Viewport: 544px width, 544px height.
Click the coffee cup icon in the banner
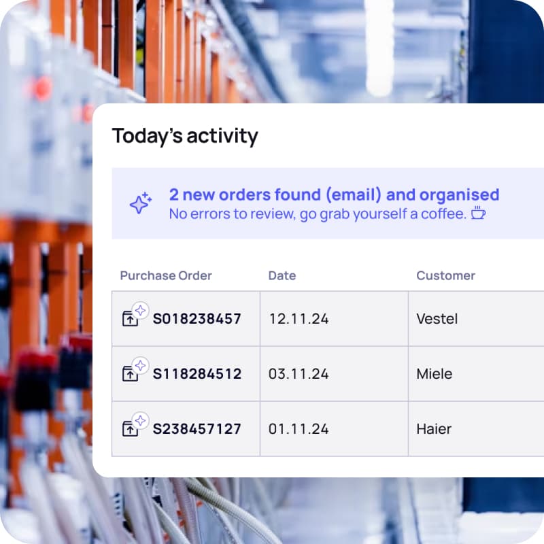479,214
